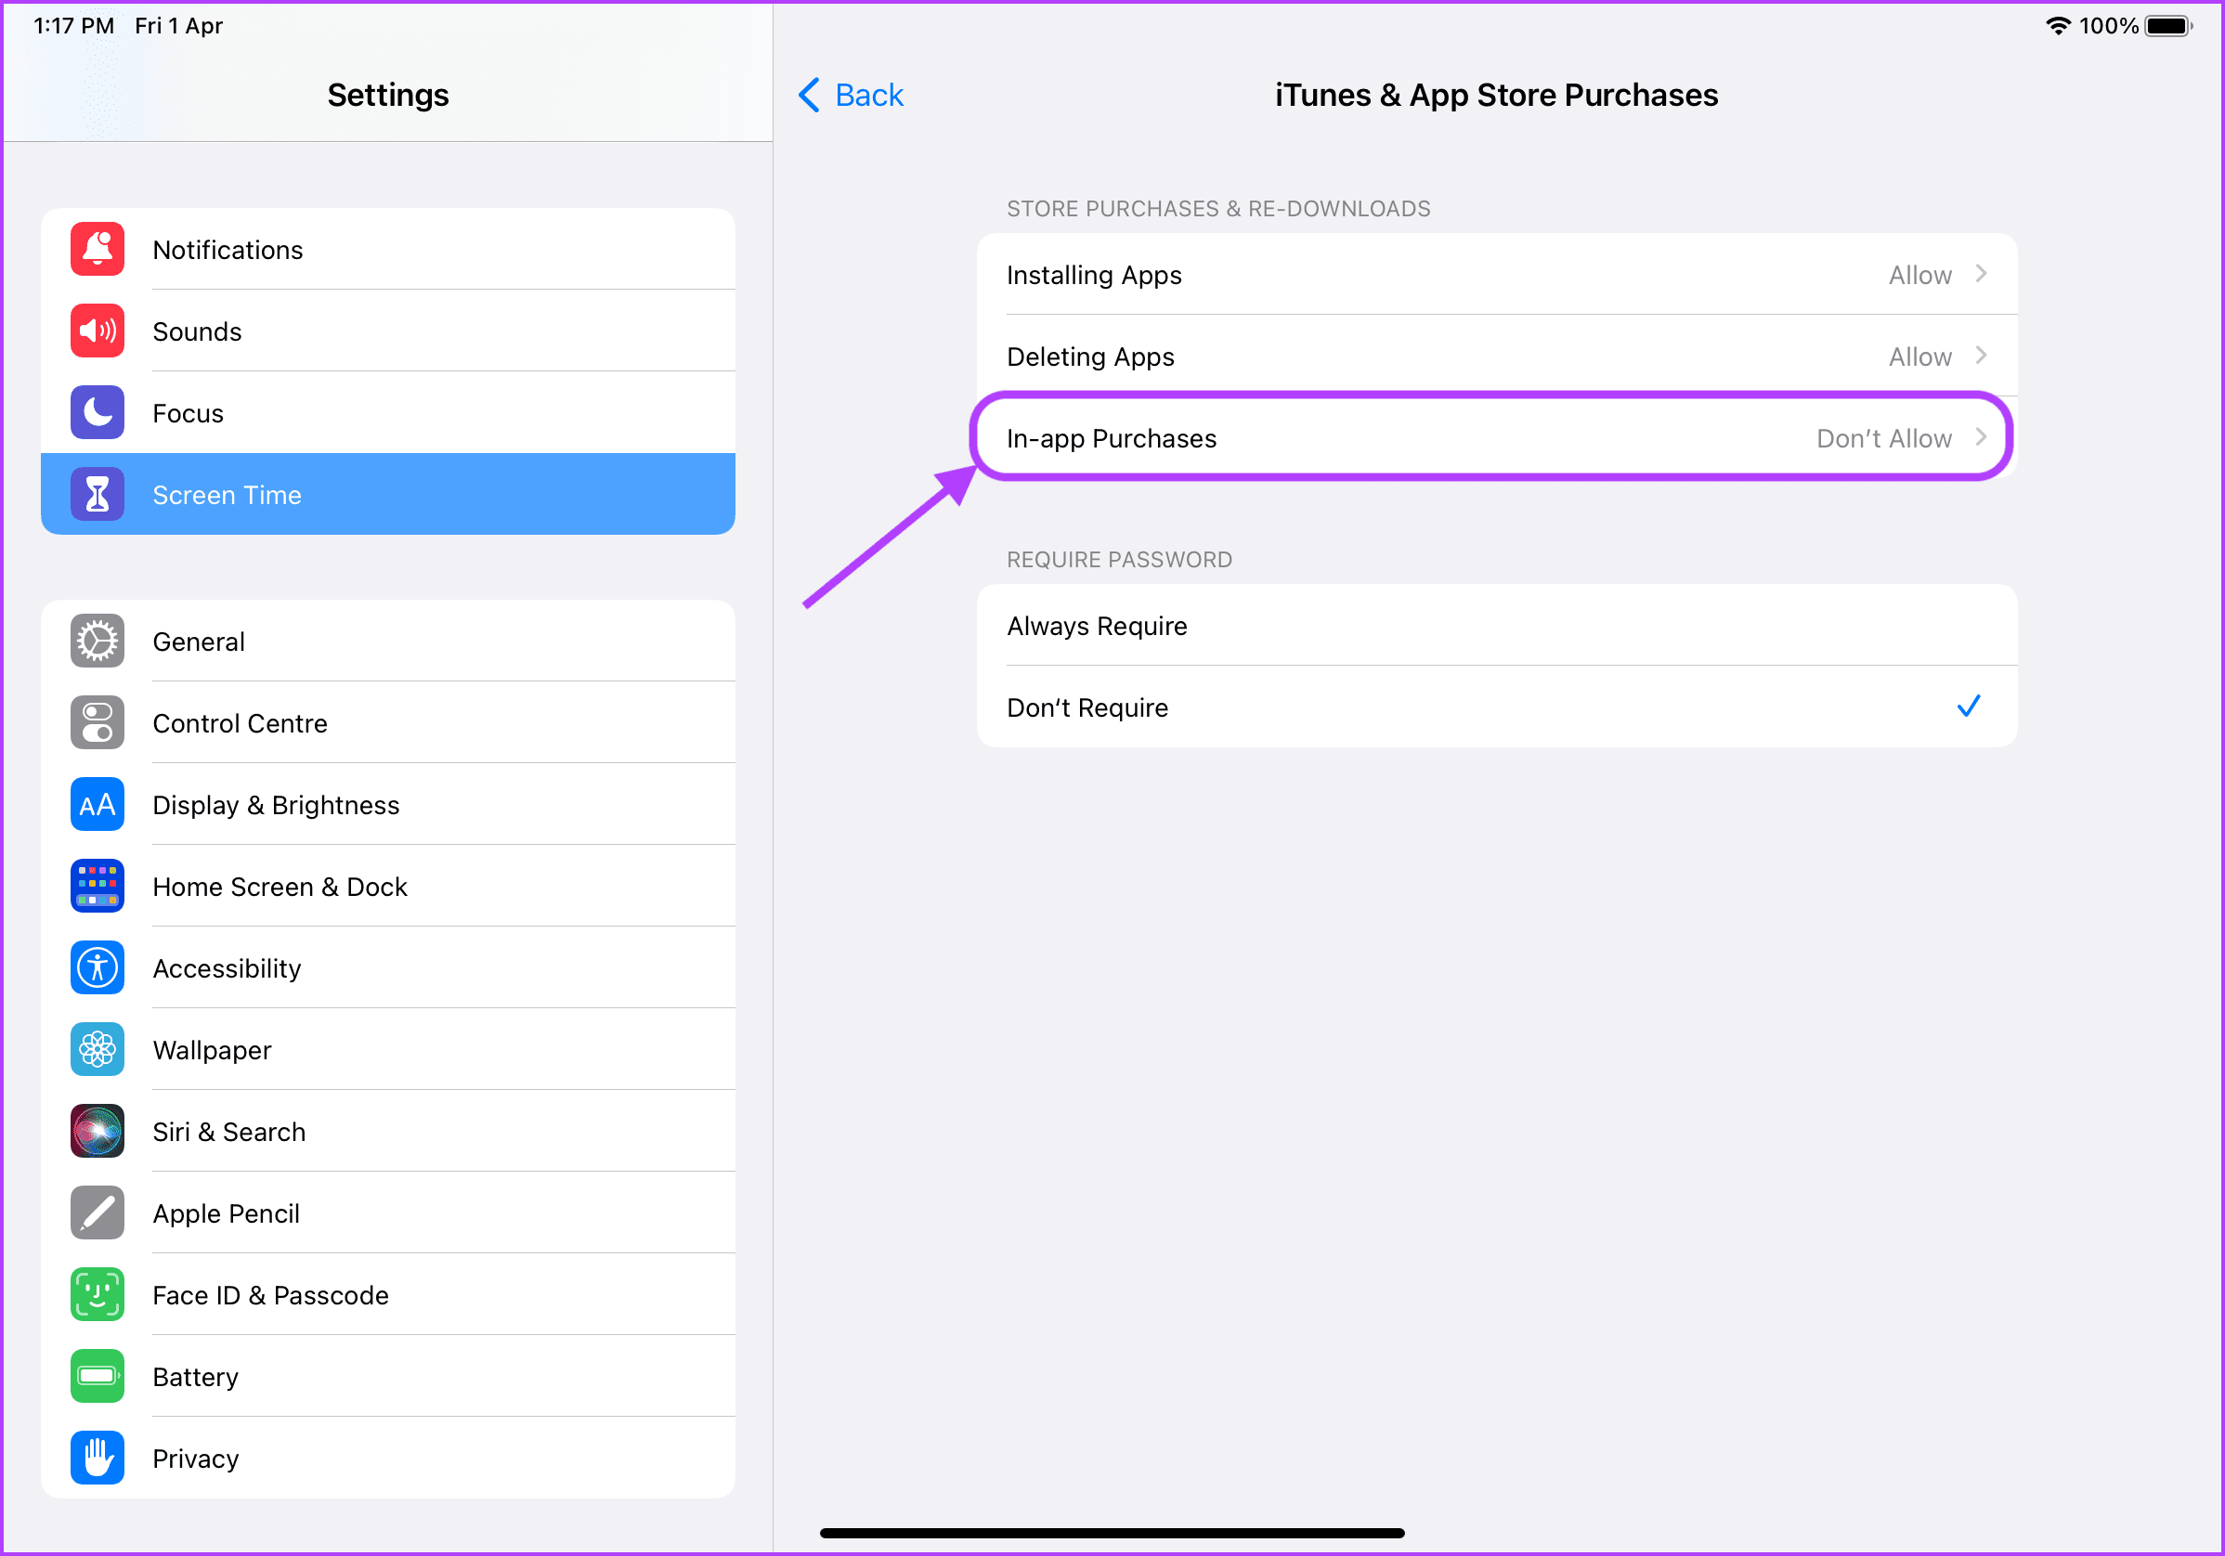Open Installing Apps setting
Screen dimensions: 2225x1556
1497,274
